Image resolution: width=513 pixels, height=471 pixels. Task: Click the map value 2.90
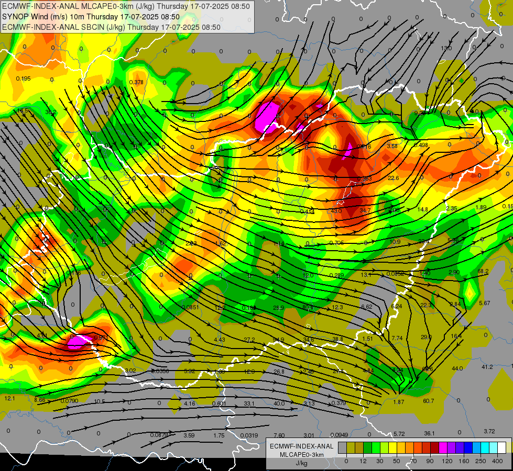pos(454,272)
